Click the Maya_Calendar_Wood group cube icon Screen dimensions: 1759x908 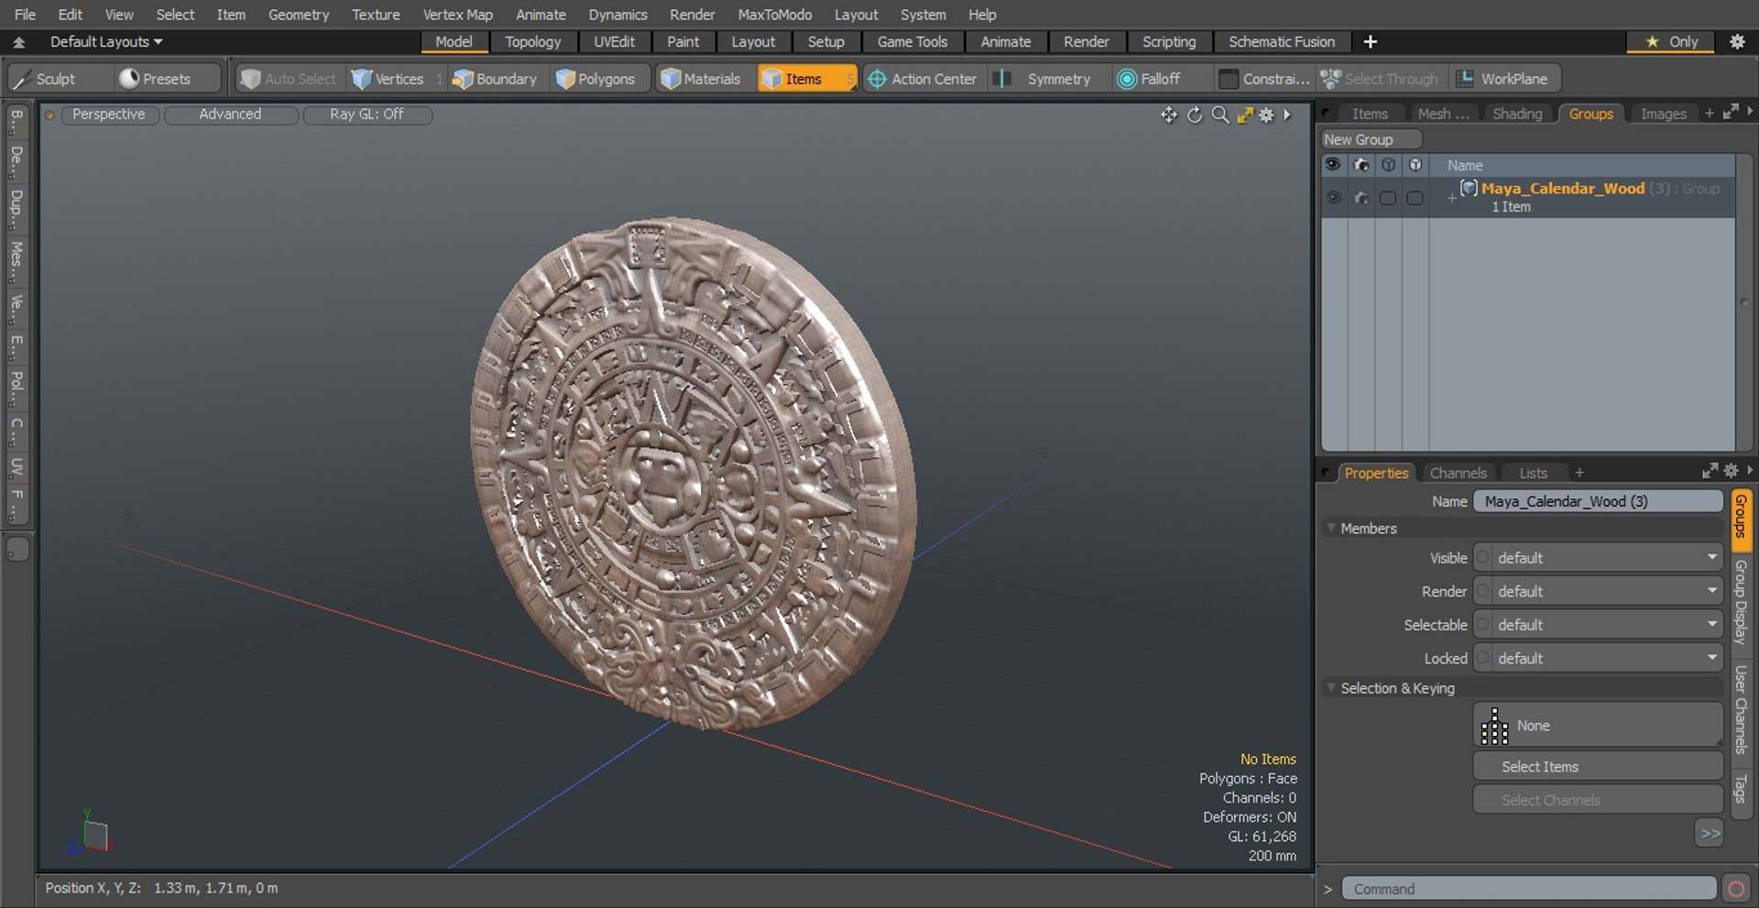[1469, 188]
